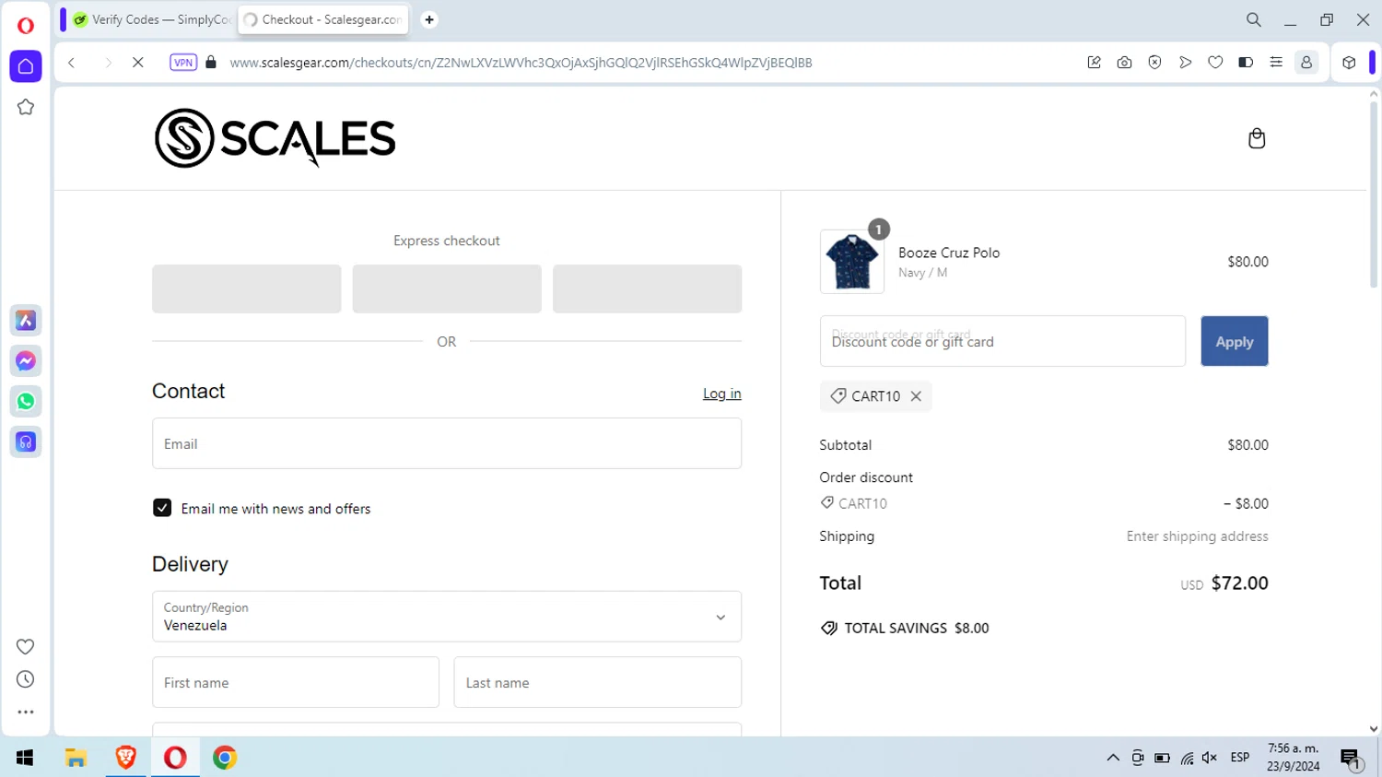
Task: Click the battery saver icon in address bar
Action: click(1246, 63)
